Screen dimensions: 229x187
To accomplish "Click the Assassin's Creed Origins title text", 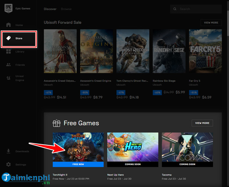I will point(96,81).
